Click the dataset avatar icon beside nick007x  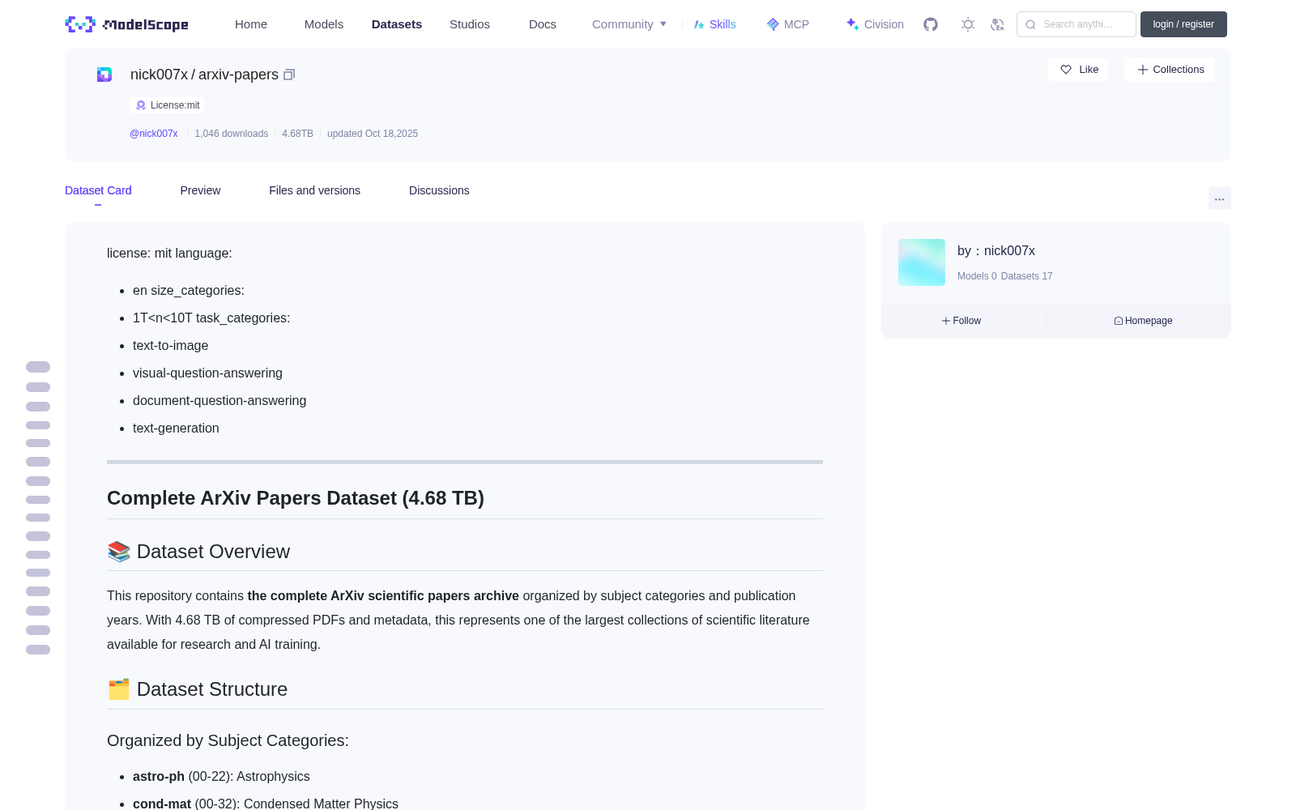click(x=104, y=75)
